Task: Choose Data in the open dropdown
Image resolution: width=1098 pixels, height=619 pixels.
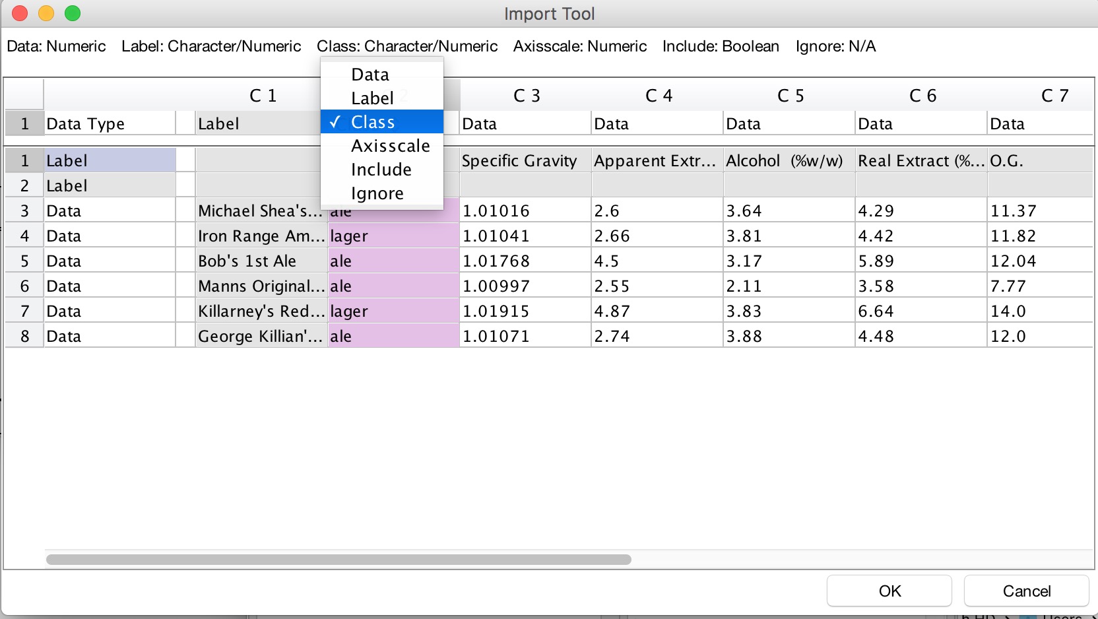Action: pos(370,75)
